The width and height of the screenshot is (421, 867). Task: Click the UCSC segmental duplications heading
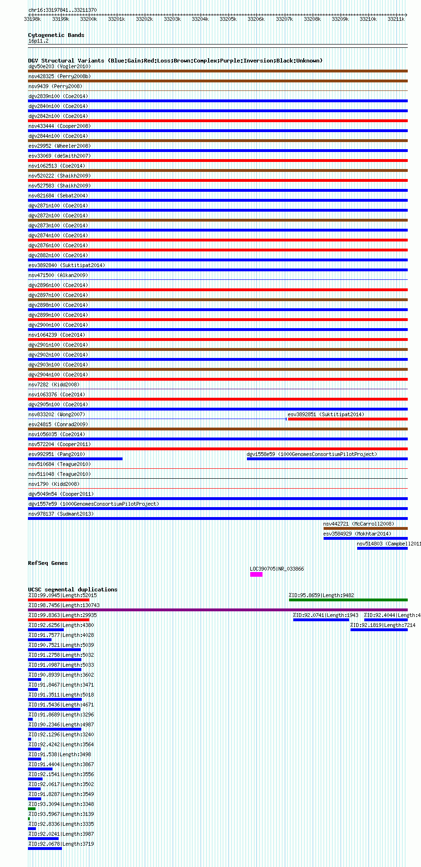click(73, 590)
